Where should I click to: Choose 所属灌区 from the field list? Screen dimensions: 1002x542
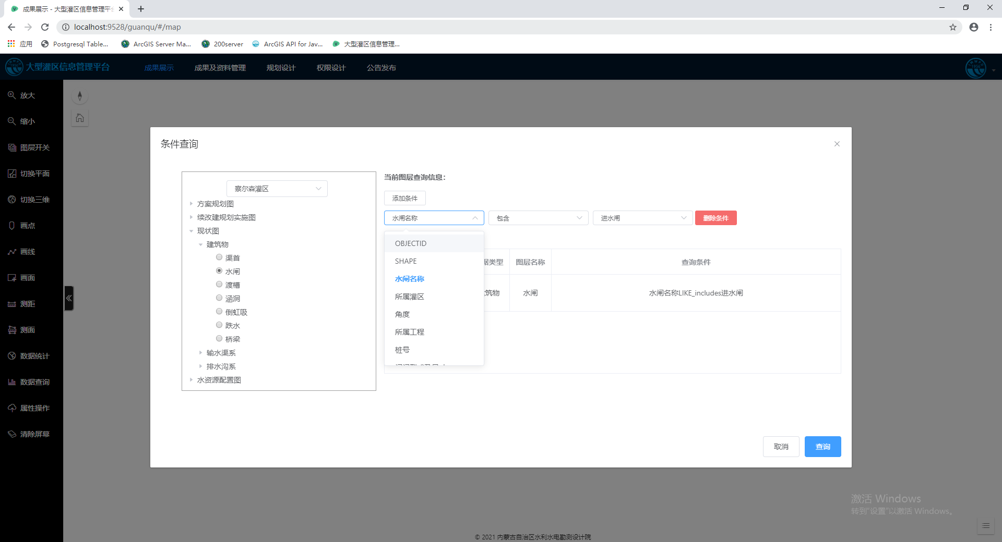click(x=434, y=297)
